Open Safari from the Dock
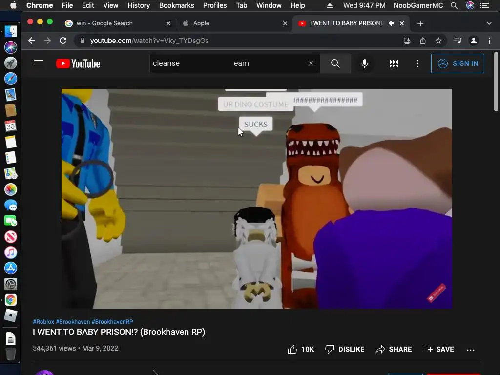 11,79
